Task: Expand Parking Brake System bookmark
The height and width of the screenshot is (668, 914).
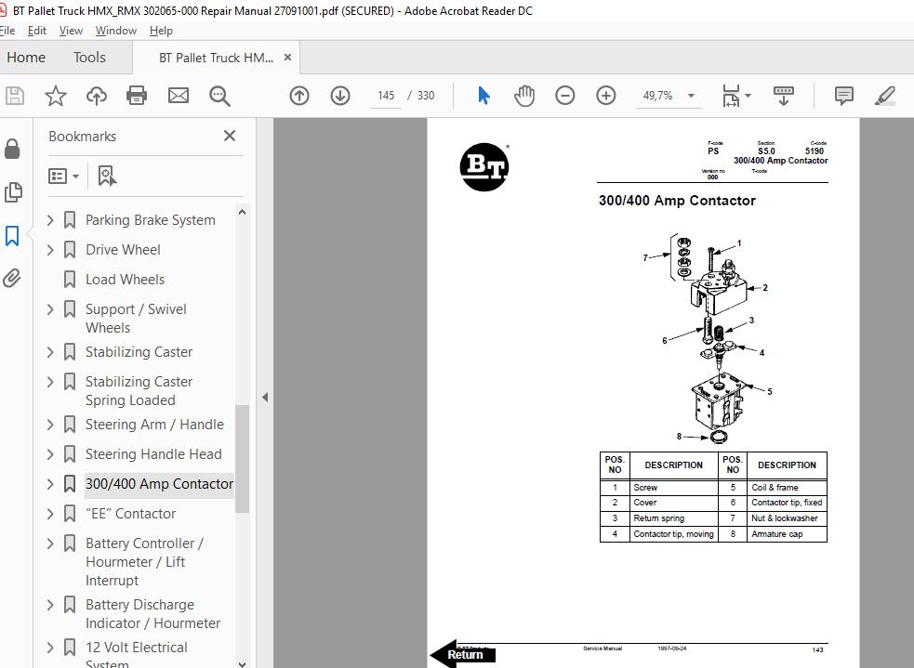Action: [x=50, y=220]
